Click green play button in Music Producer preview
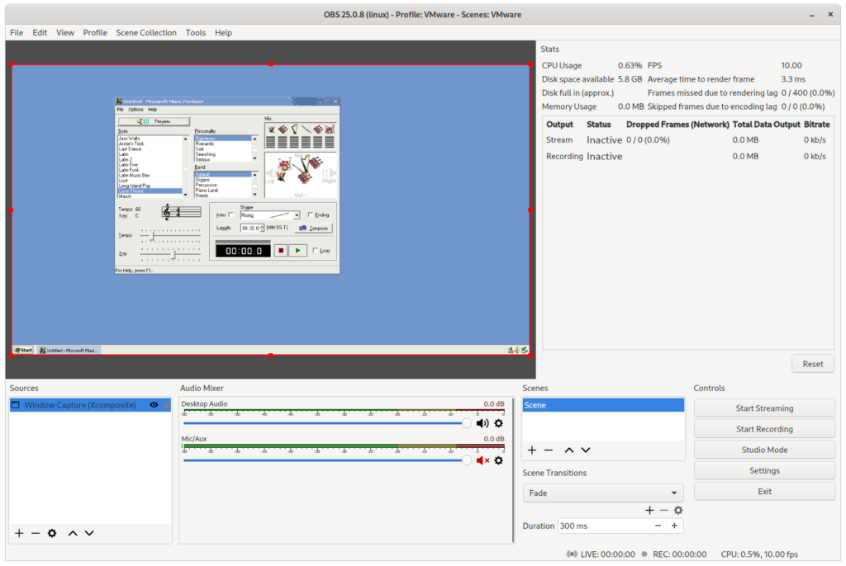 [297, 251]
